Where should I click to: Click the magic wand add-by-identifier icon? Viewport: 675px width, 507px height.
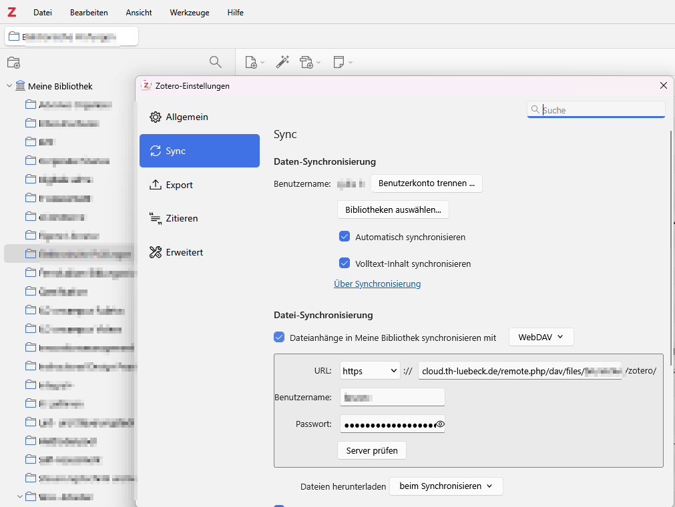[282, 62]
